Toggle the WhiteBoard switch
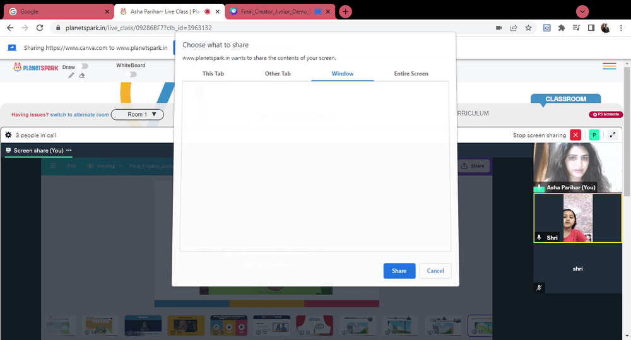631x340 pixels. pyautogui.click(x=131, y=74)
